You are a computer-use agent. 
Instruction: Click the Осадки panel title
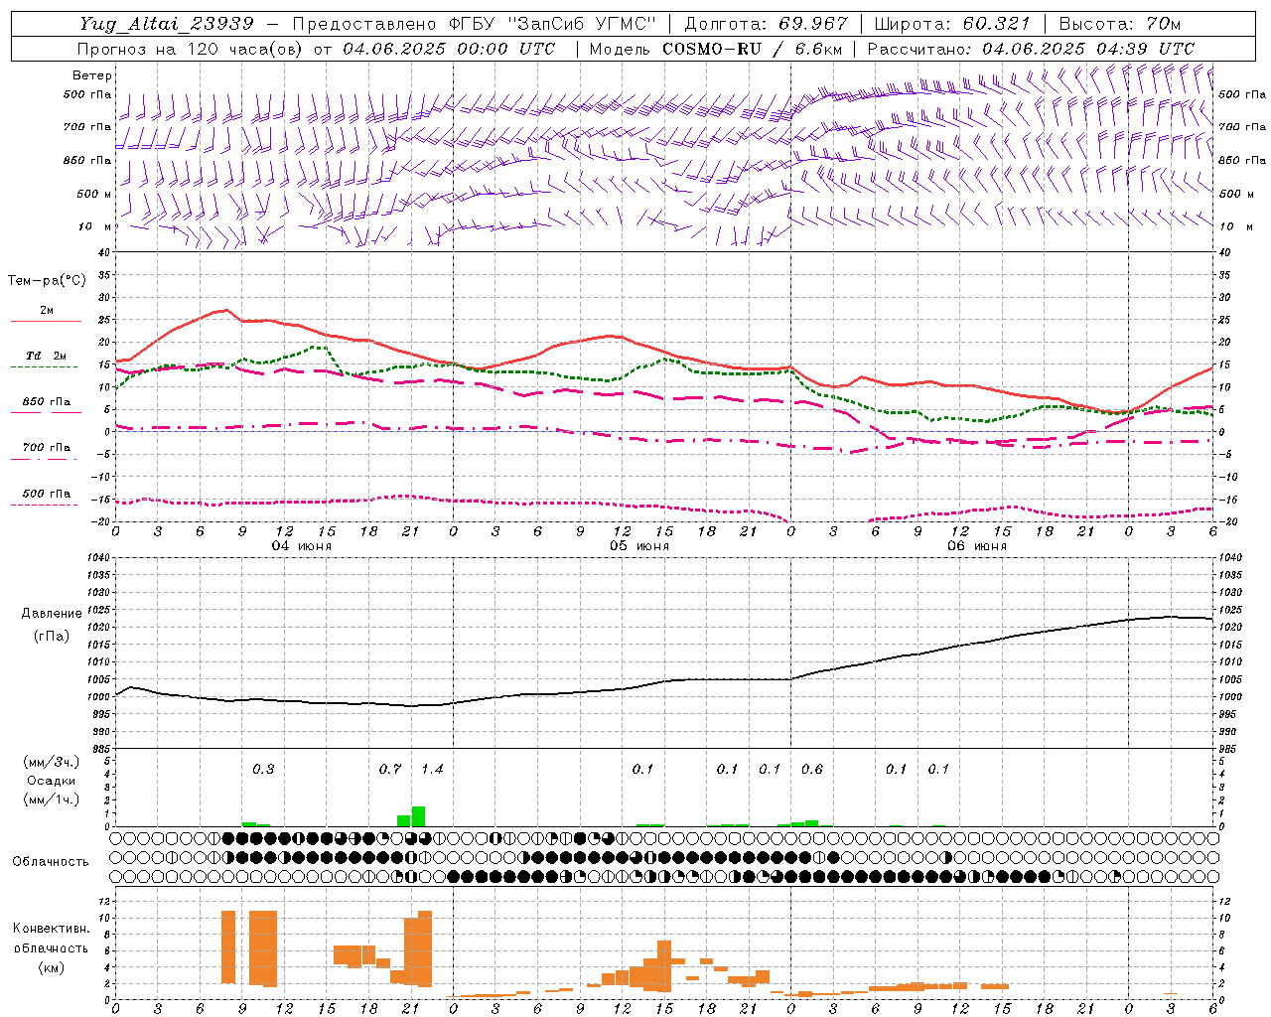coord(52,781)
